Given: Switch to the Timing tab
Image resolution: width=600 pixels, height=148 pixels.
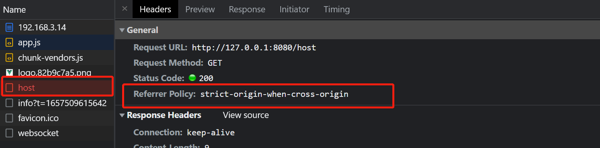Looking at the screenshot, I should (337, 10).
